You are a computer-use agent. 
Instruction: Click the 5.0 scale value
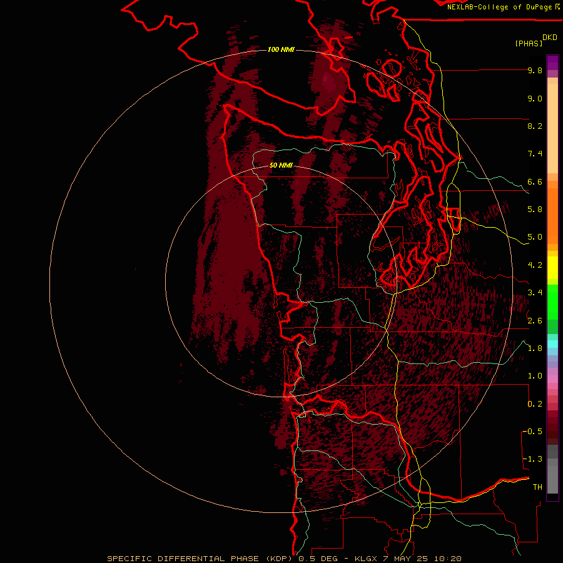pos(535,237)
